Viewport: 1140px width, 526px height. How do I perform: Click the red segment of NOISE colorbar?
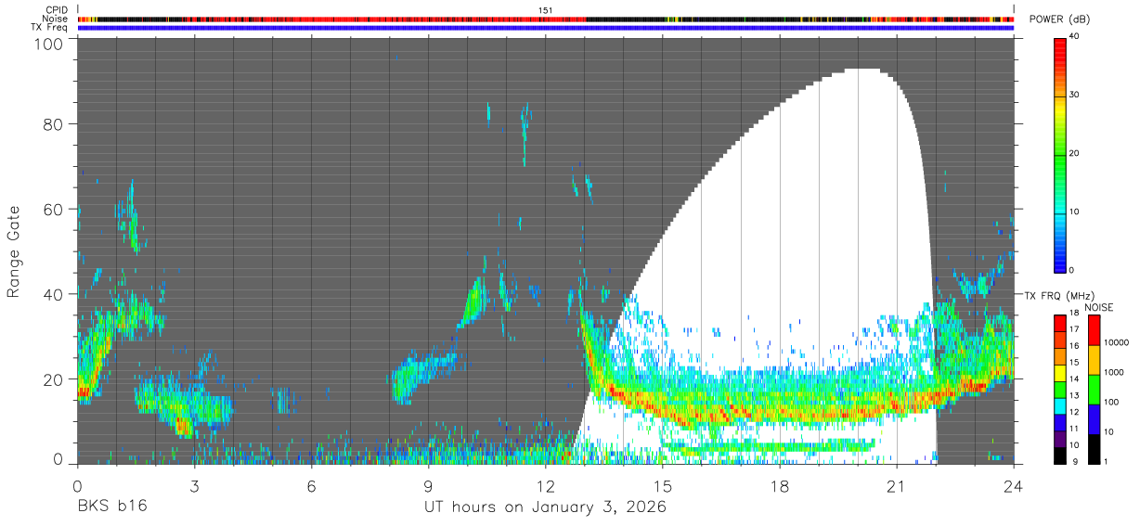[x=1093, y=330]
